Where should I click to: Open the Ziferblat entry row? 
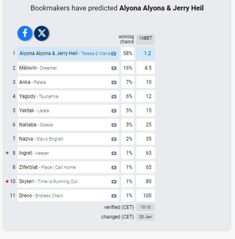click(58, 167)
